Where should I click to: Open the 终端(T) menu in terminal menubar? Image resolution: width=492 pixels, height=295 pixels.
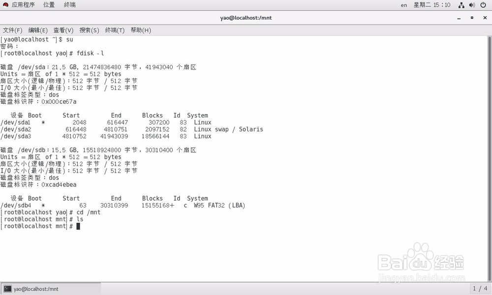click(115, 30)
